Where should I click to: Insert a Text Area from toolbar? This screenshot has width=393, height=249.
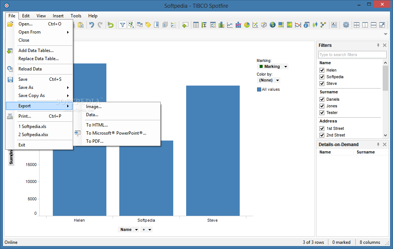point(334,25)
